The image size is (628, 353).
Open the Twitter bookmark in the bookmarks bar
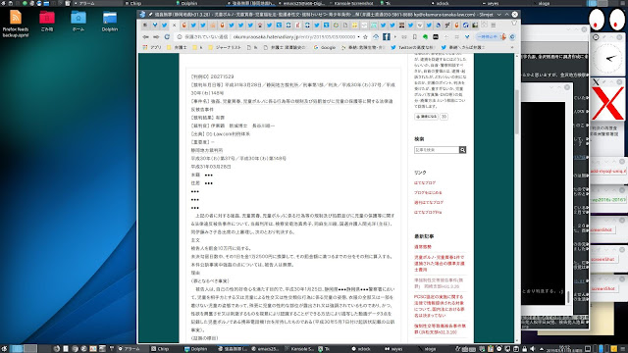coord(412,47)
